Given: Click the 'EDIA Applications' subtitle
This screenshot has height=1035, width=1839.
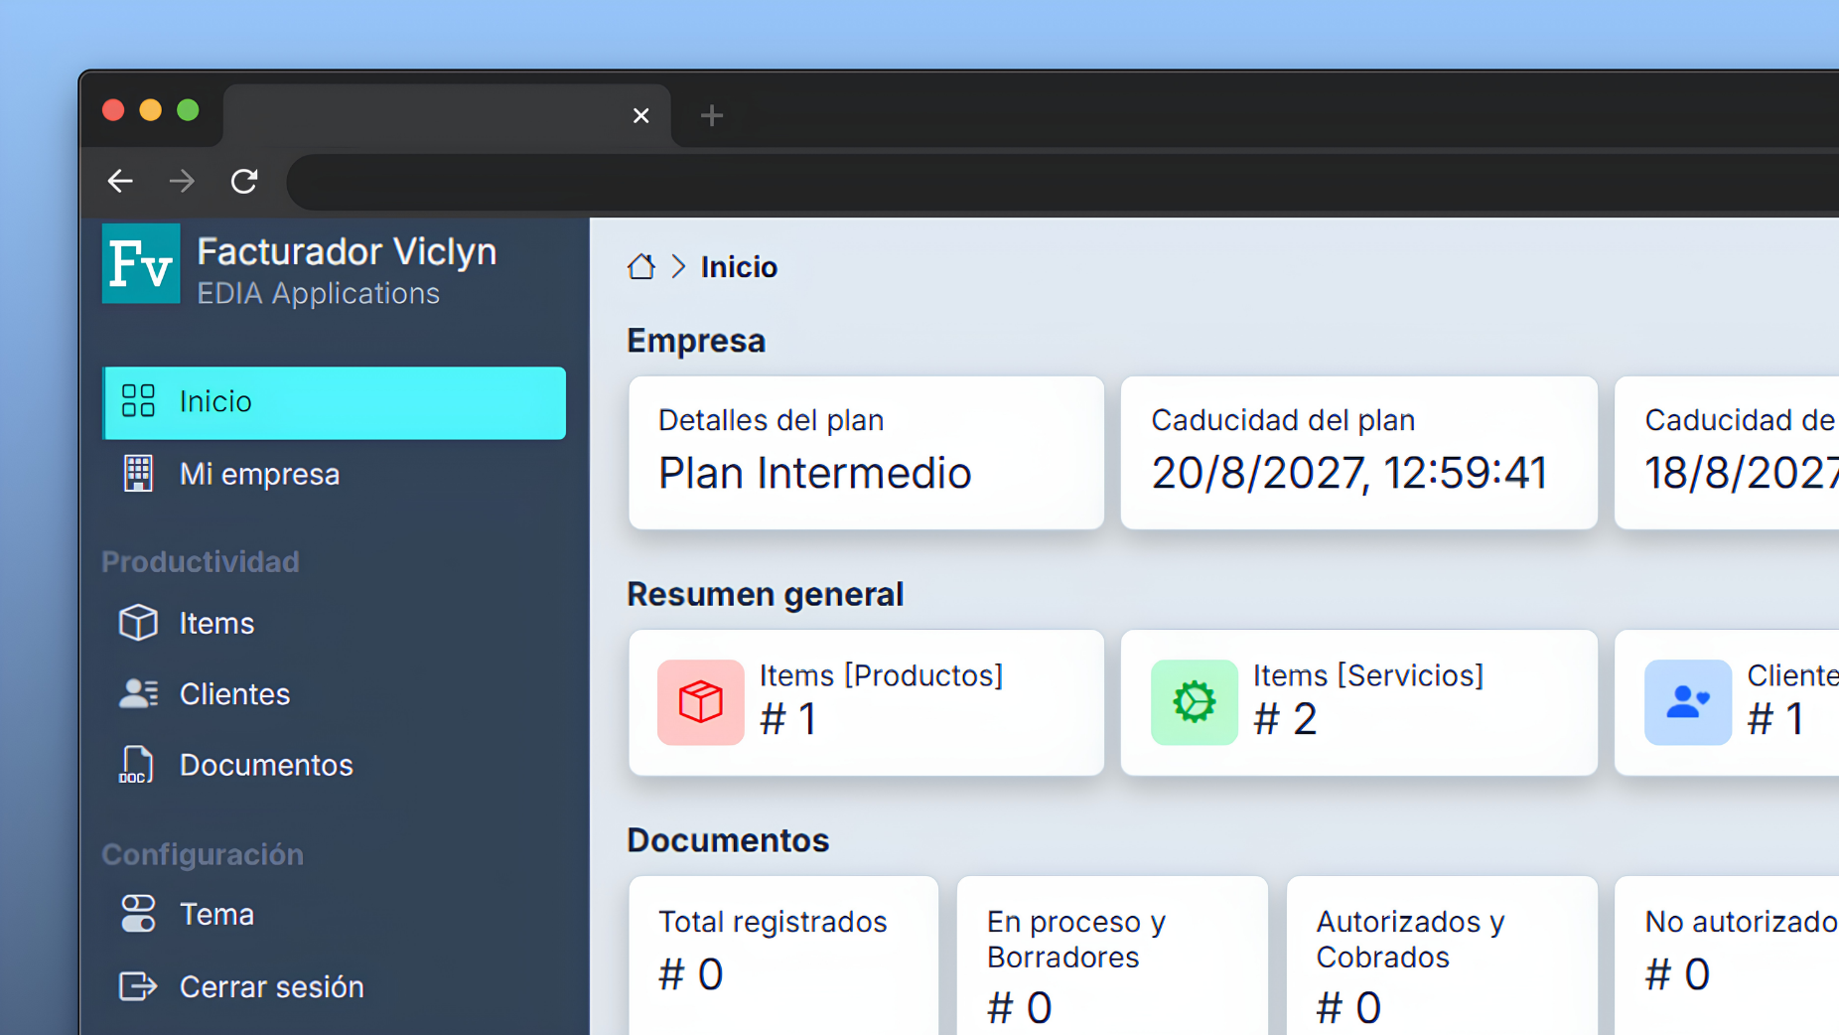Looking at the screenshot, I should pos(318,294).
